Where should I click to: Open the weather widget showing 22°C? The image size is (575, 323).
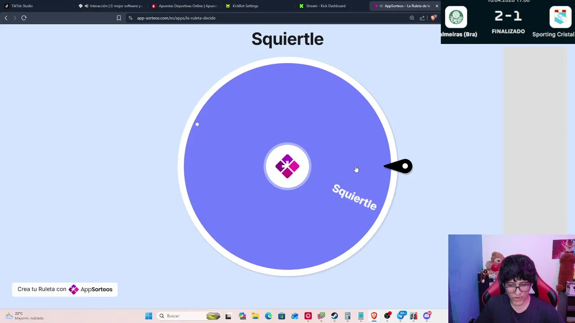tap(25, 316)
